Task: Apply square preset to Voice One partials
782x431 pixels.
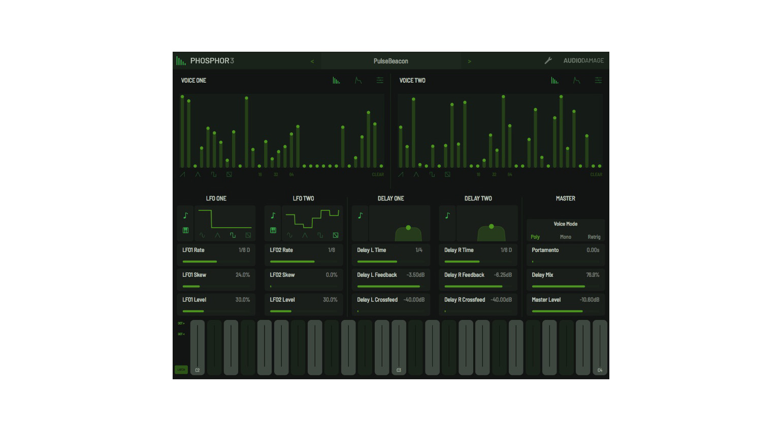Action: (214, 174)
